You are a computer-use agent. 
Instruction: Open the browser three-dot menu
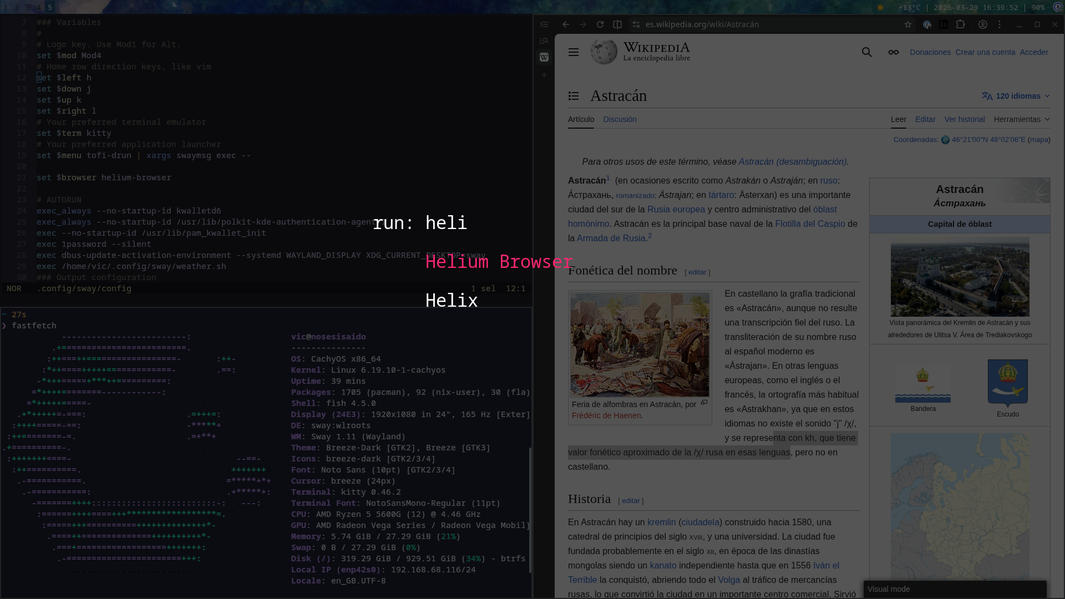[x=999, y=24]
